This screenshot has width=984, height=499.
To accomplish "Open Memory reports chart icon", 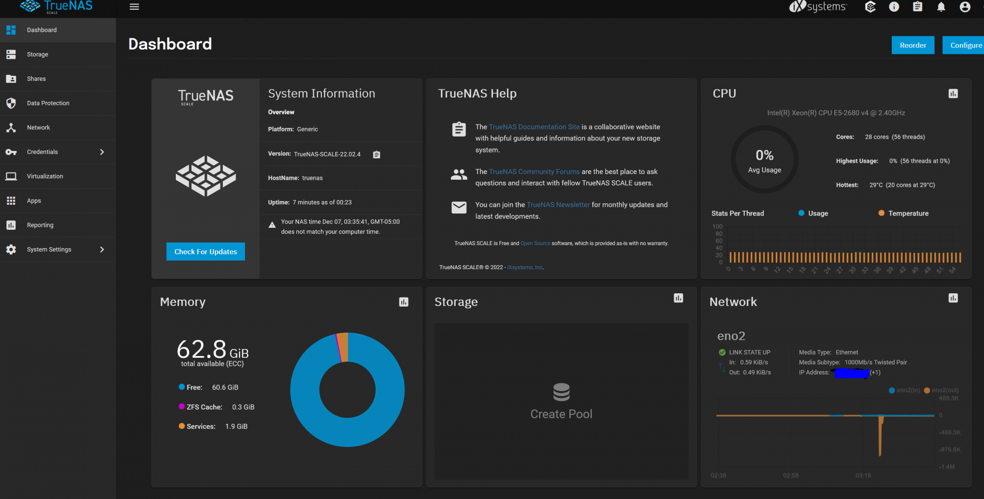I will 404,302.
